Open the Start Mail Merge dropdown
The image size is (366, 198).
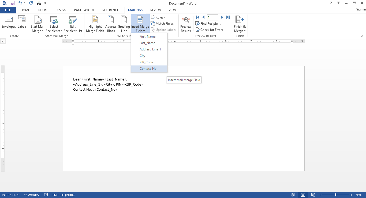[x=37, y=24]
